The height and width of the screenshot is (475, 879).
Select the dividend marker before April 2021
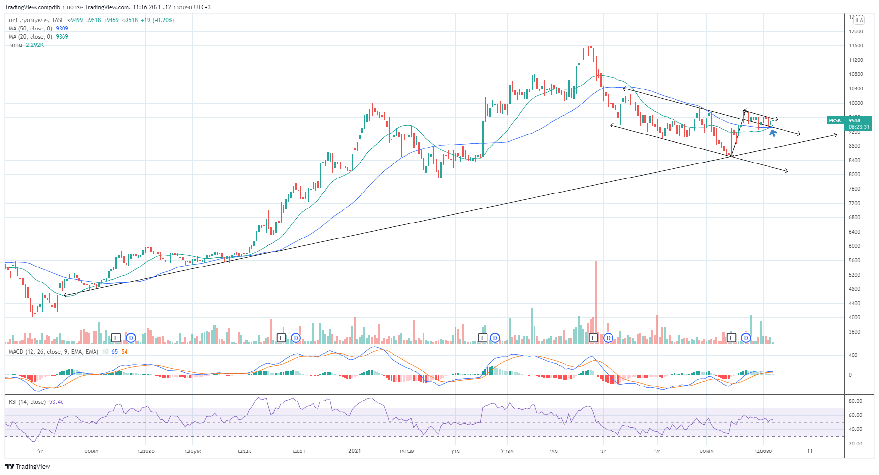coord(495,338)
